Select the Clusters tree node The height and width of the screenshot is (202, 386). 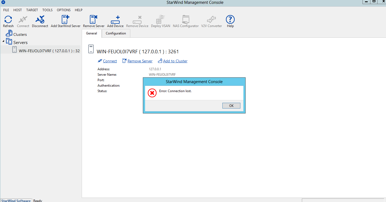20,34
